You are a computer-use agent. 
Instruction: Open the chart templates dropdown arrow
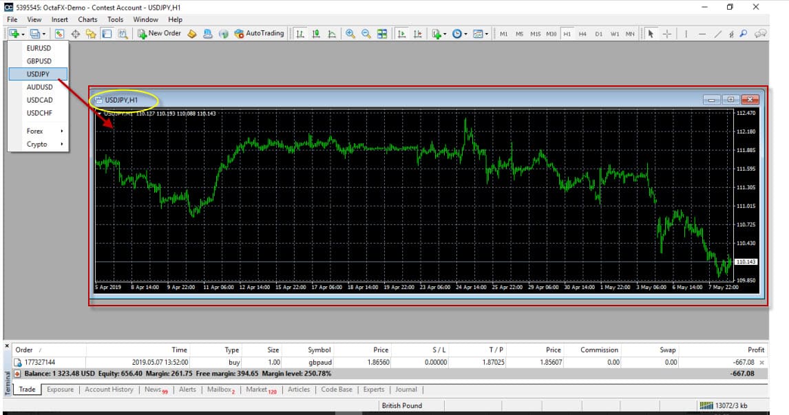click(x=486, y=34)
